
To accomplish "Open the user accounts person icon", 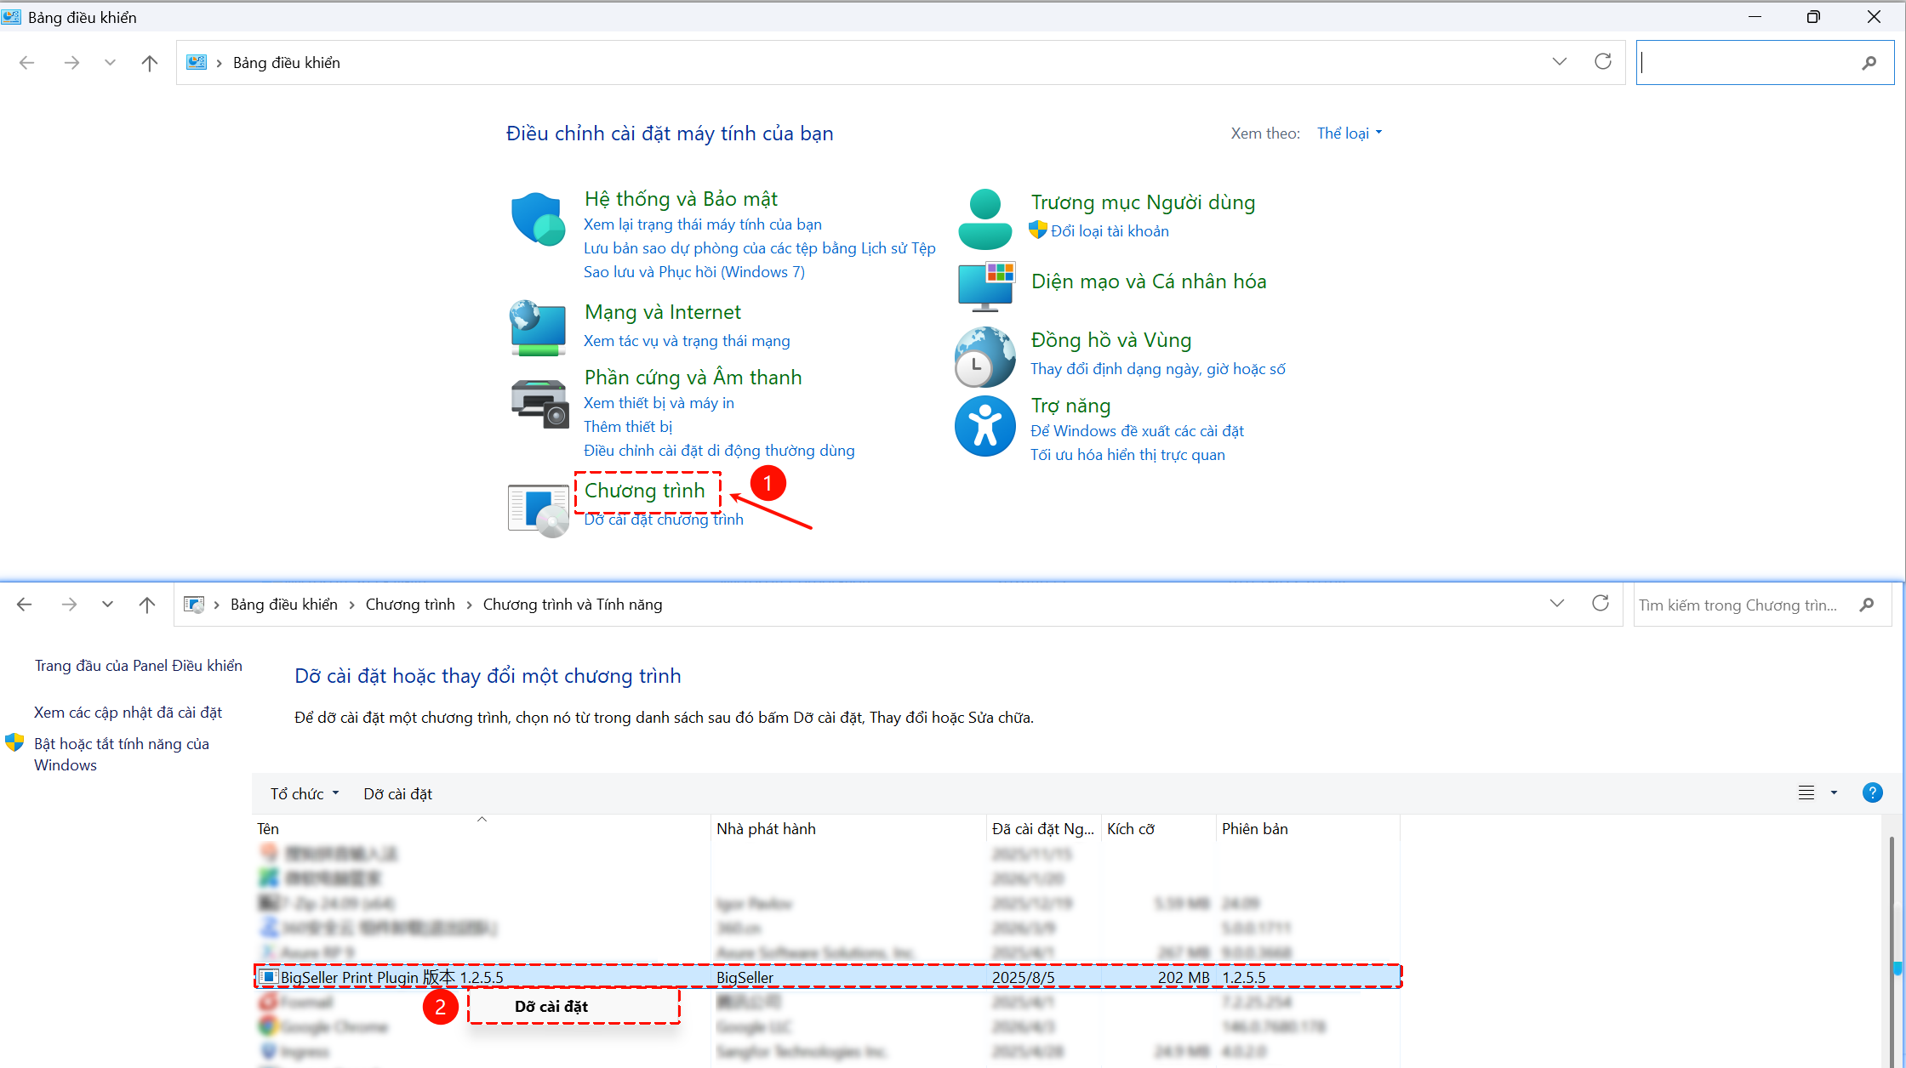I will (x=984, y=219).
